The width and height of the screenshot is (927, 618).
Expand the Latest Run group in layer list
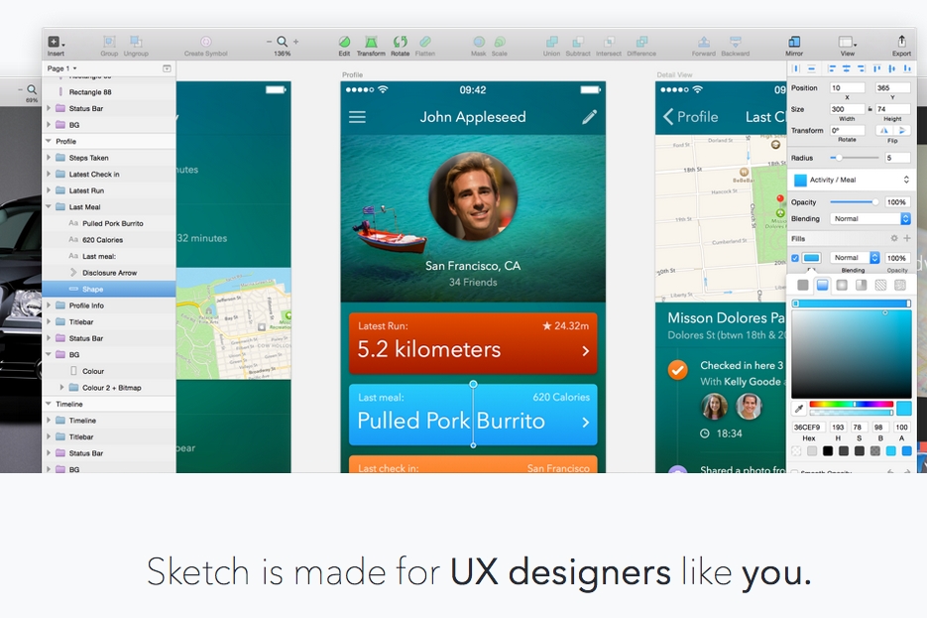click(49, 190)
